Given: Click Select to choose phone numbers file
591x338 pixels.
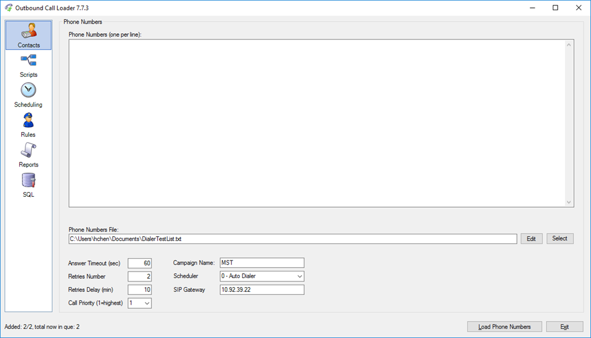Looking at the screenshot, I should pos(559,239).
